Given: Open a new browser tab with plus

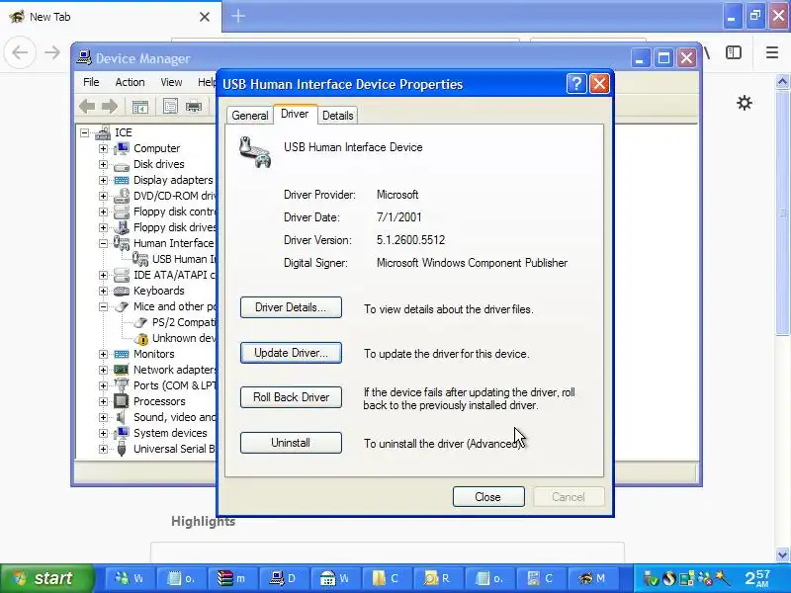Looking at the screenshot, I should [238, 16].
